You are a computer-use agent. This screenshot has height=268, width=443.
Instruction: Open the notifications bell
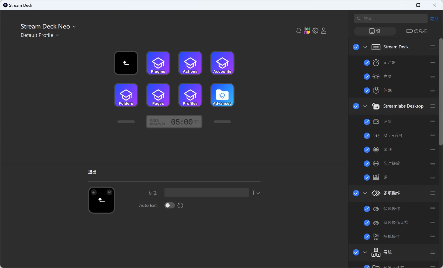298,31
